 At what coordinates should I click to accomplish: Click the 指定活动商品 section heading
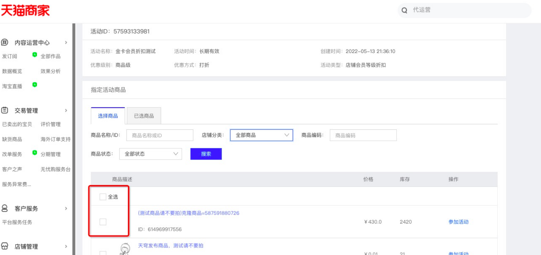coord(108,90)
